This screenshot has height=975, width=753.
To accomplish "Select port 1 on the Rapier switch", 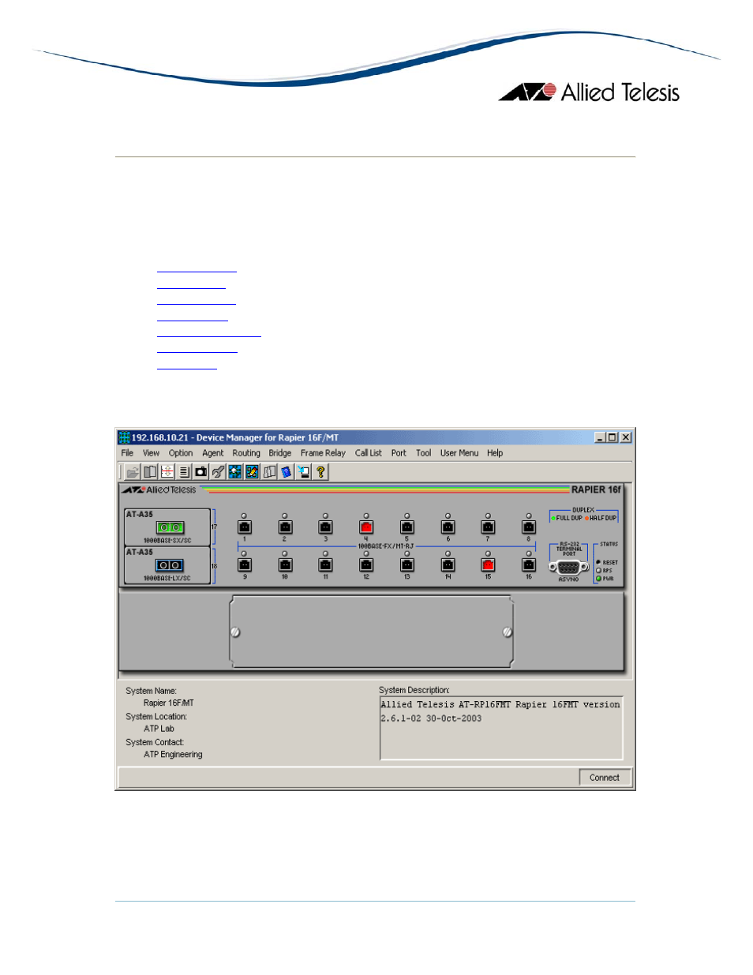I will 245,527.
